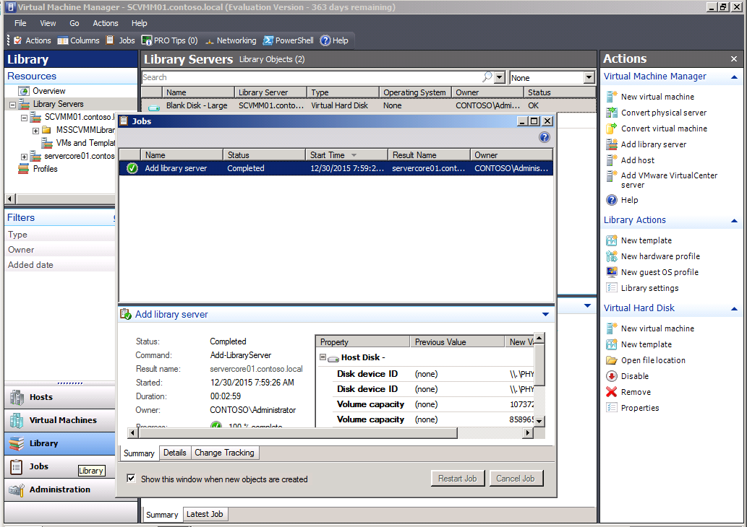Click the Resources tree scroll left arrow

[x=10, y=199]
